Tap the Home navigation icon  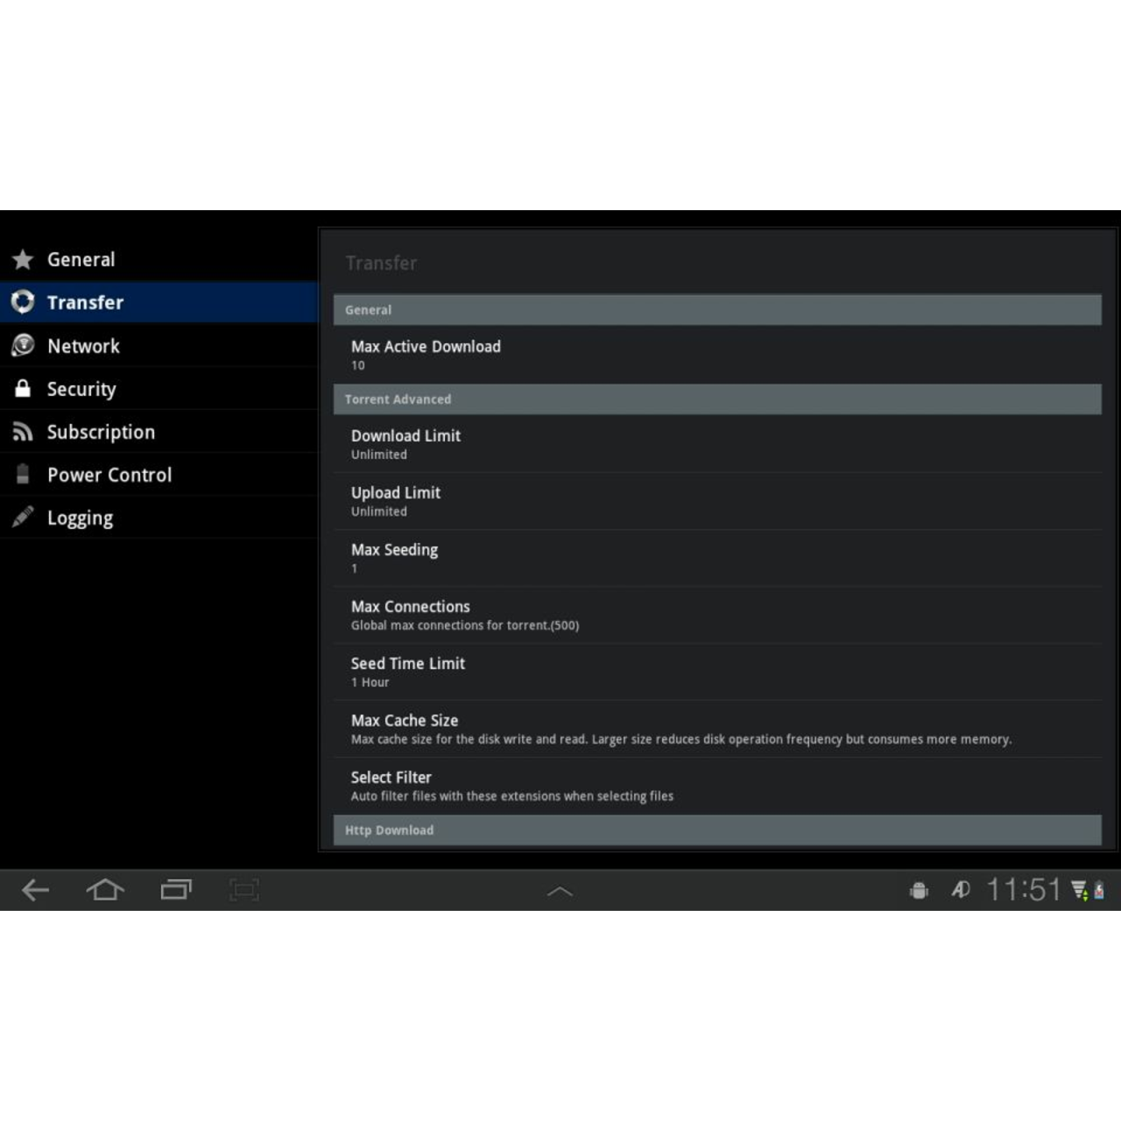(x=105, y=890)
